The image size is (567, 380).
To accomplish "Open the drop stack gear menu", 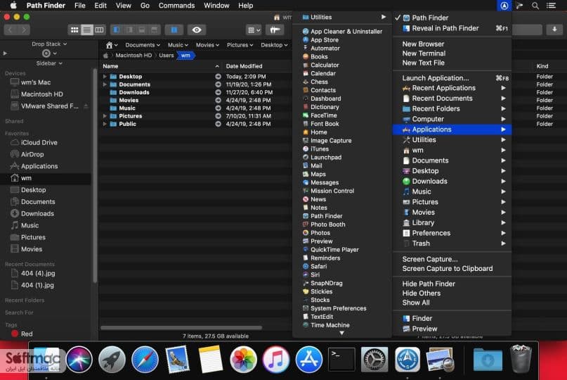I will (48, 53).
